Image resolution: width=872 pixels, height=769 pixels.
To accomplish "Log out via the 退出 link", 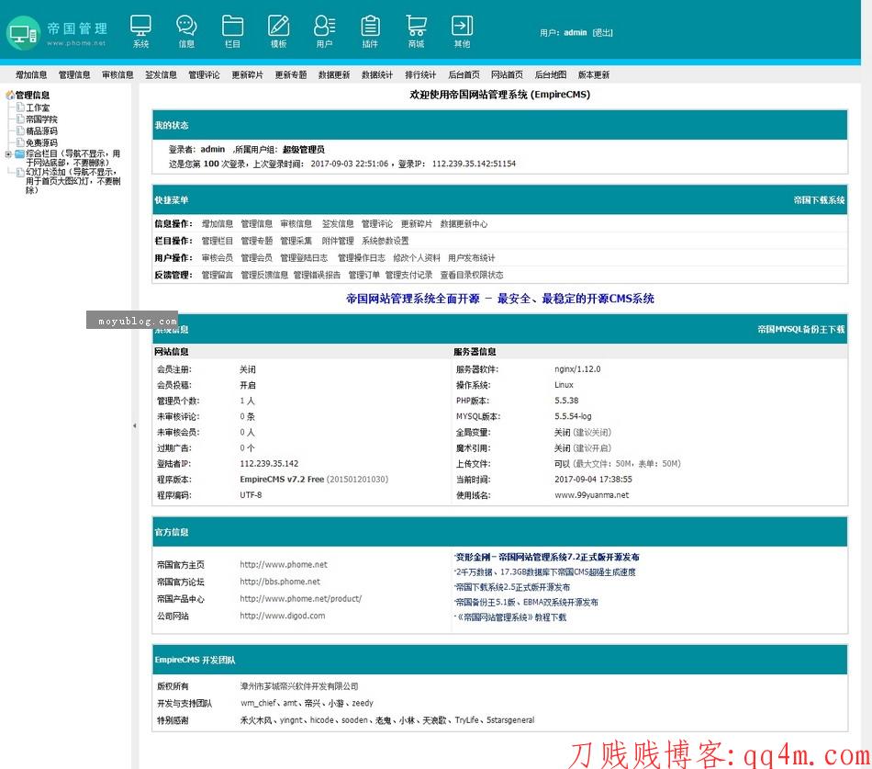I will pos(602,33).
